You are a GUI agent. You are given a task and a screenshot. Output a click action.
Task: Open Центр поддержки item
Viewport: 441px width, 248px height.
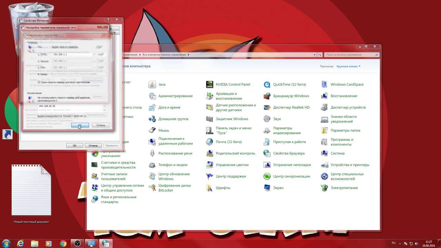(x=226, y=176)
